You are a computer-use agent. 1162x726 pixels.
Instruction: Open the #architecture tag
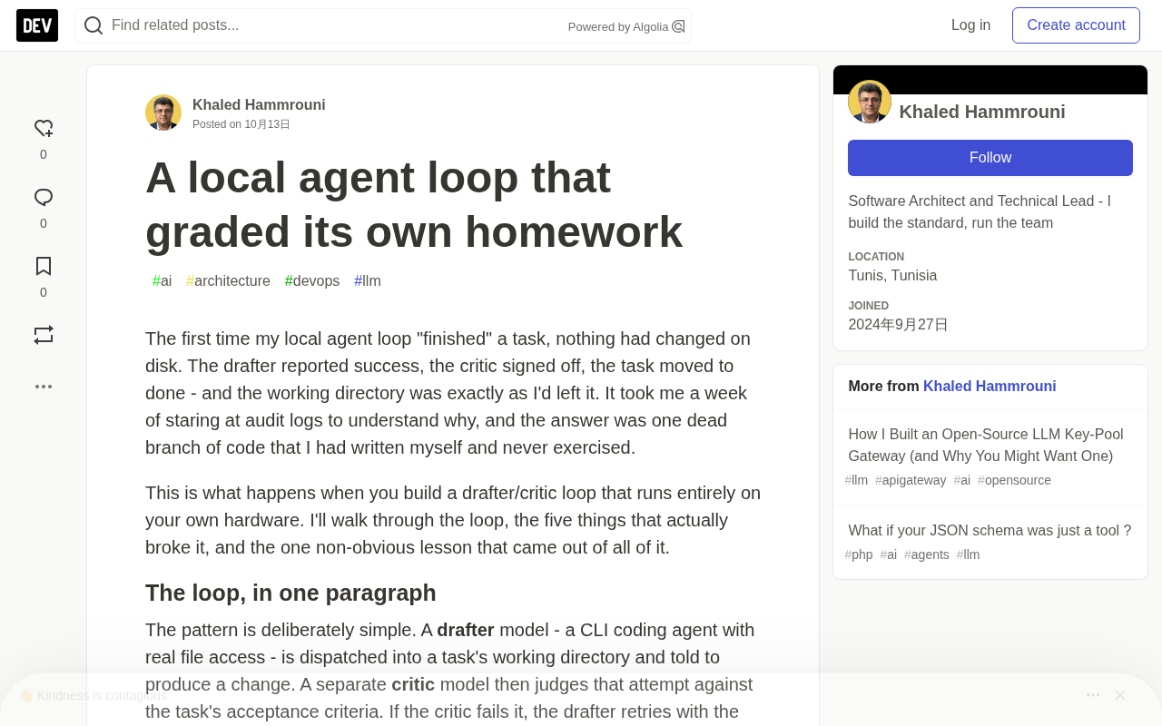pos(228,281)
